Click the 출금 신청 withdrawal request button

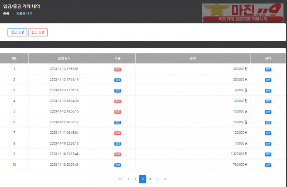click(38, 32)
